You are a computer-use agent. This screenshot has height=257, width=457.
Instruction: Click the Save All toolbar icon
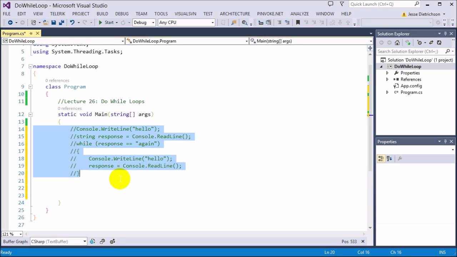pyautogui.click(x=61, y=22)
